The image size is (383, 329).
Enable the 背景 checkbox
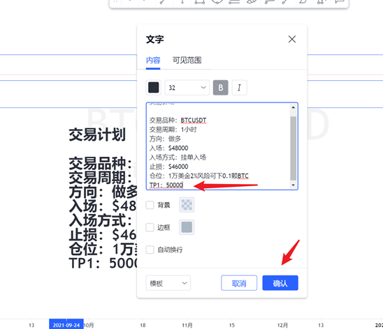pos(150,205)
